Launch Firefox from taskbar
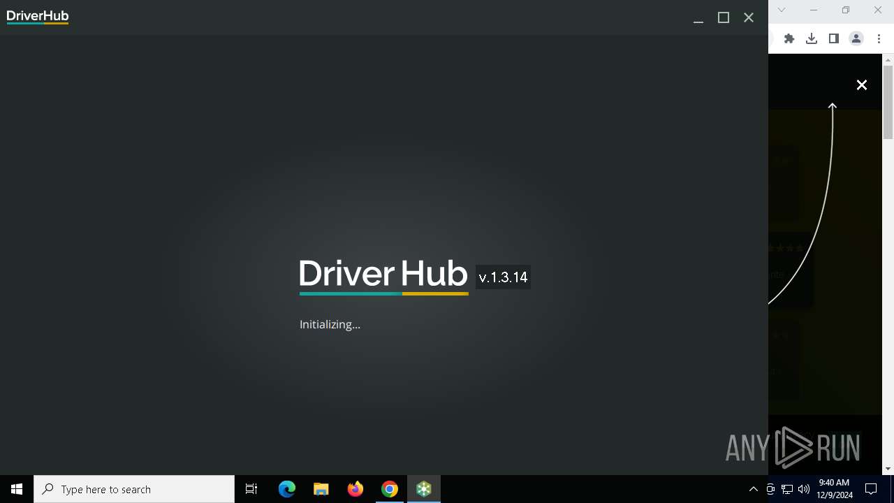The width and height of the screenshot is (894, 503). (356, 489)
